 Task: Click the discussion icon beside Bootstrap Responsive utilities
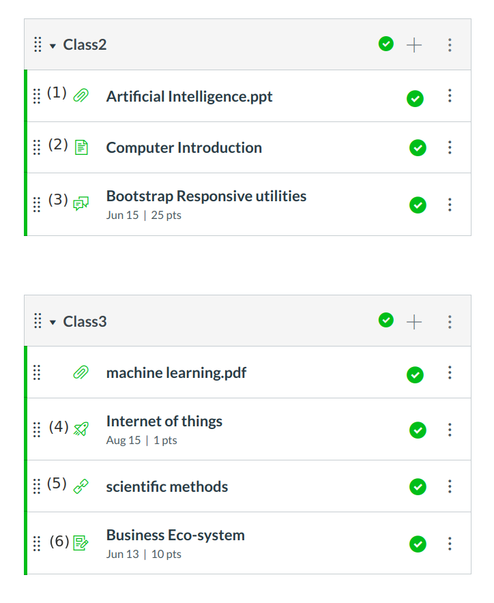click(x=81, y=203)
